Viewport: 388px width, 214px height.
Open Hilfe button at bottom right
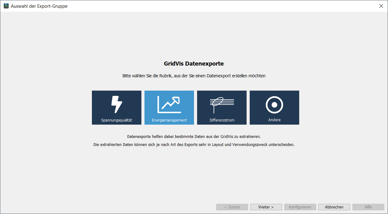coord(368,207)
